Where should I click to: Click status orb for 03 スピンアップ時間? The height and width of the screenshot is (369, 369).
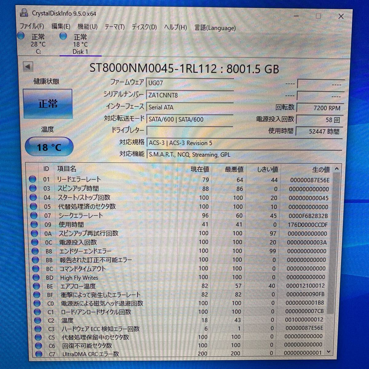(x=33, y=188)
